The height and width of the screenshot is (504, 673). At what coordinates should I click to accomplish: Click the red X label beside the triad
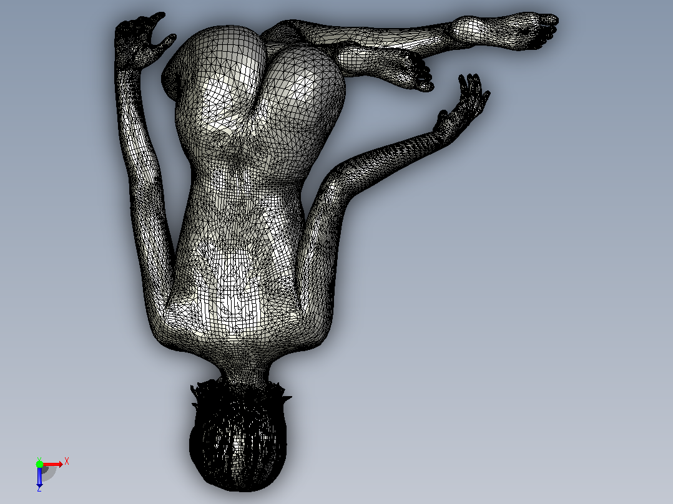(x=67, y=462)
